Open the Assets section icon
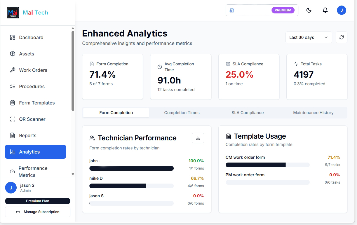Viewport: 357px width, 225px height. [12, 54]
